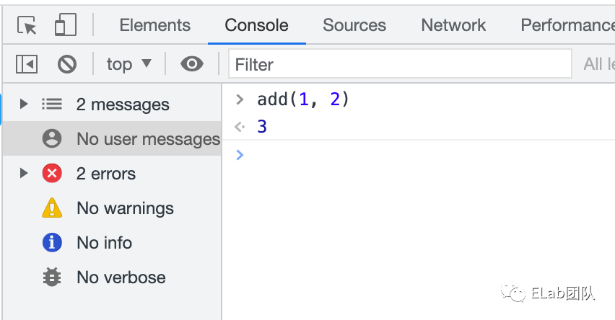Viewport: 615px width, 320px height.
Task: Clear the console output
Action: tap(67, 64)
